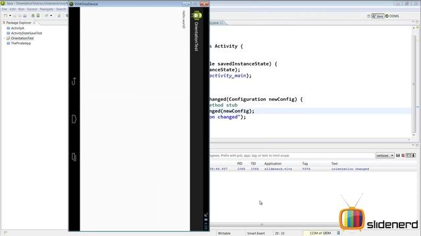Open the LogCat verbose level dropdown
This screenshot has height=236, width=421.
point(384,155)
